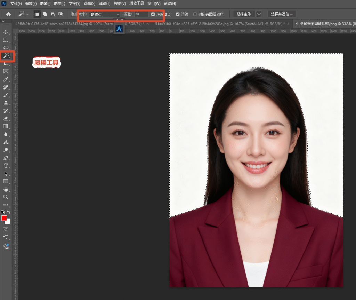The height and width of the screenshot is (300, 356).
Task: Select the Magic Wand tool in toolbar
Action: (x=6, y=56)
